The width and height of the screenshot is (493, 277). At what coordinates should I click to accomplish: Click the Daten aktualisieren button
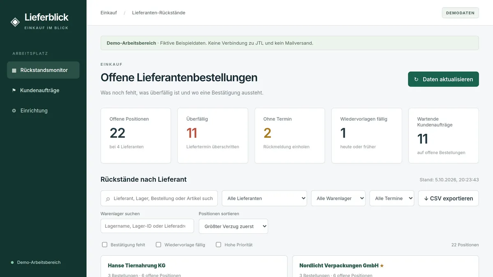[443, 79]
